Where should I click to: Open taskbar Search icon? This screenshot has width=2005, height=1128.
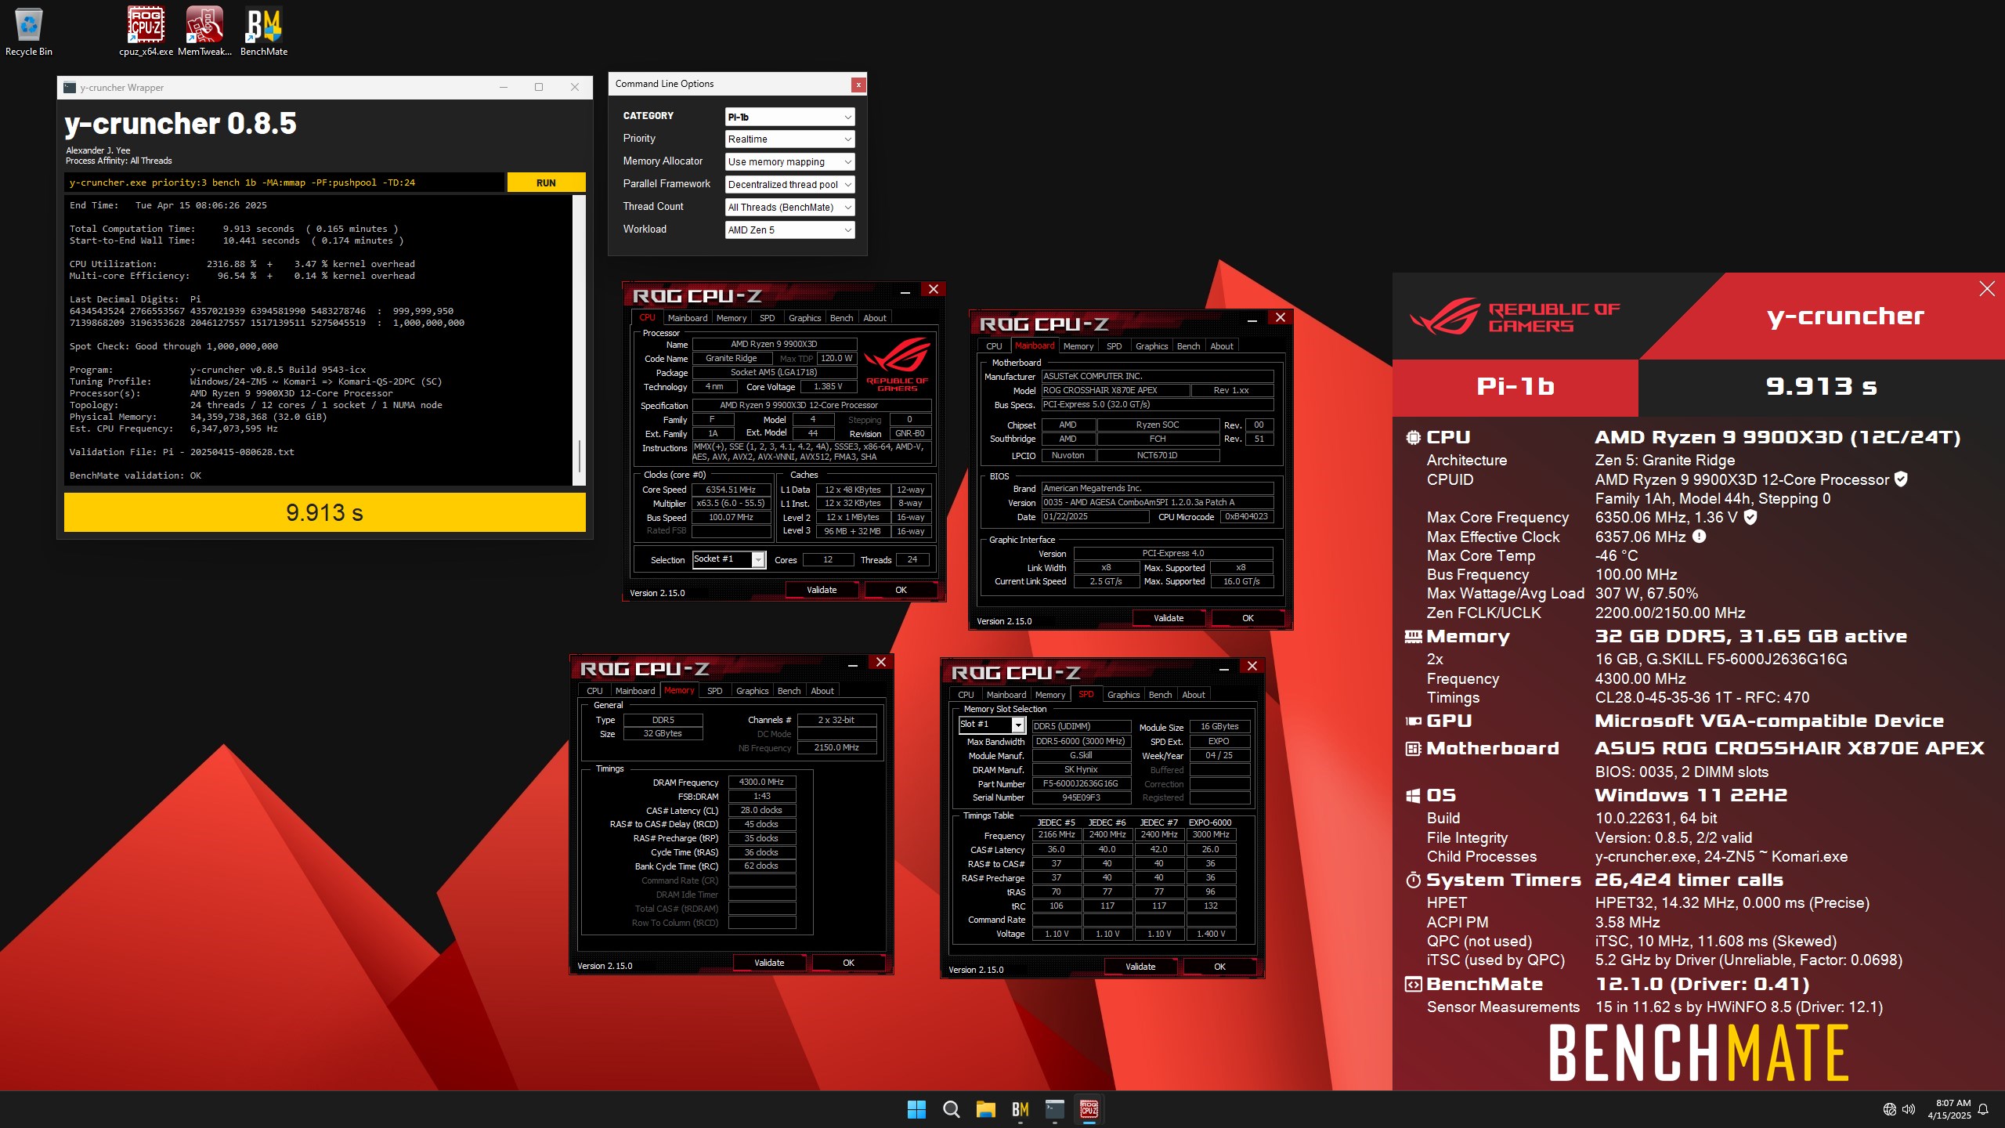pyautogui.click(x=951, y=1109)
